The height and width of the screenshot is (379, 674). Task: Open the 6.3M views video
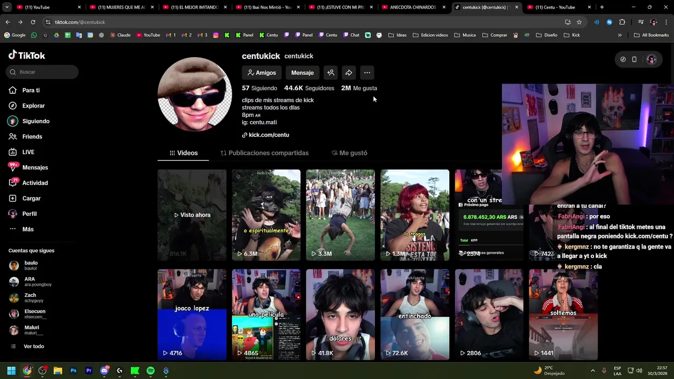click(266, 215)
